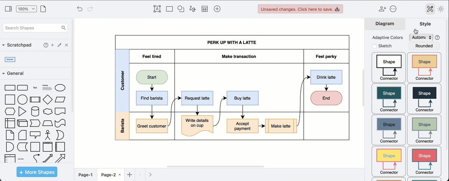Image resolution: width=449 pixels, height=181 pixels.
Task: Save via the Unsaved changes banner
Action: tap(300, 9)
